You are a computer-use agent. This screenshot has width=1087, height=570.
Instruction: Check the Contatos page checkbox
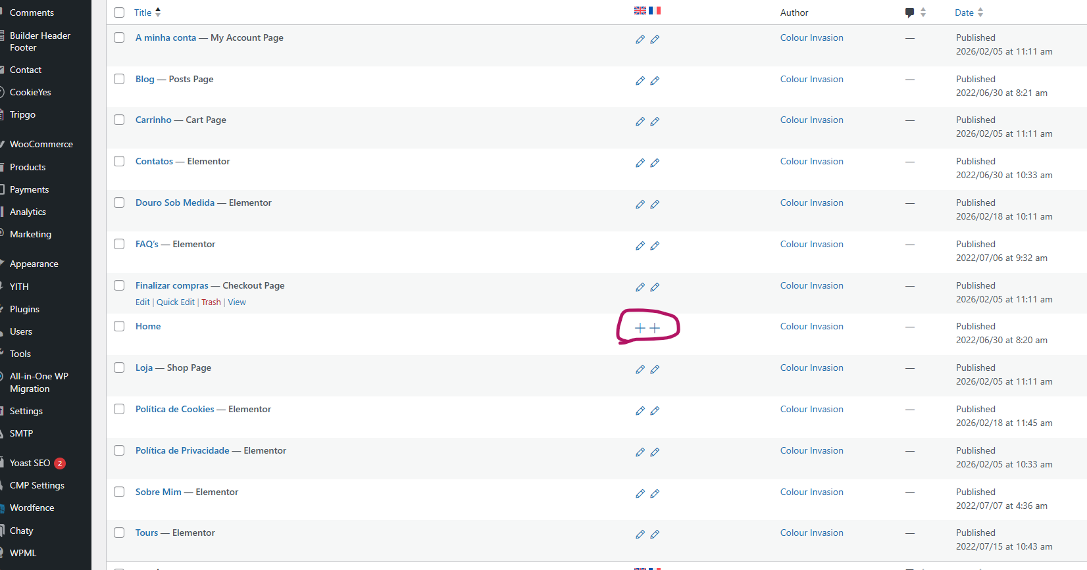click(x=119, y=161)
